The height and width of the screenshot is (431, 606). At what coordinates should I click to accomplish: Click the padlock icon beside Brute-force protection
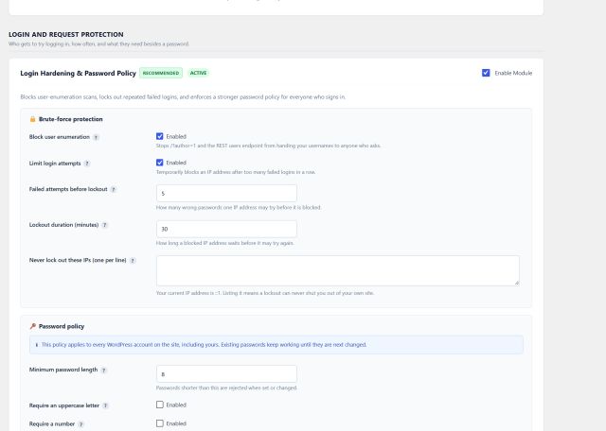tap(32, 119)
